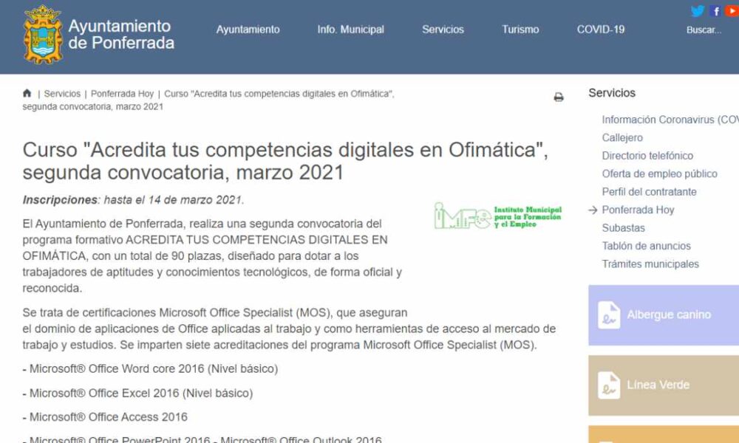Screen dimensions: 739x443
Task: Click the Ayuntamiento de Ponferrada site title
Action: [x=121, y=35]
